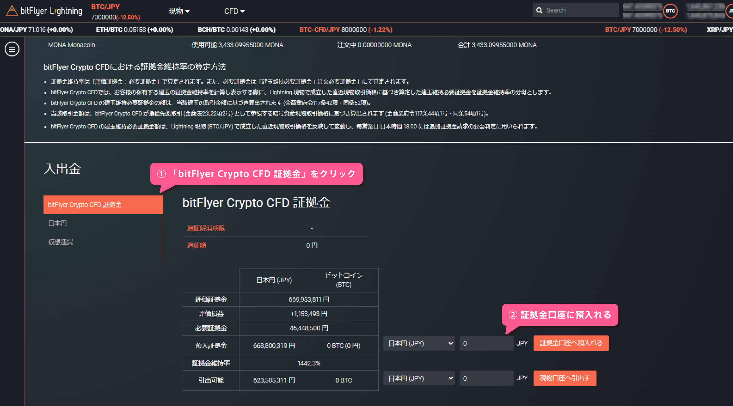
Task: Select the 日本円 tab
Action: click(57, 223)
